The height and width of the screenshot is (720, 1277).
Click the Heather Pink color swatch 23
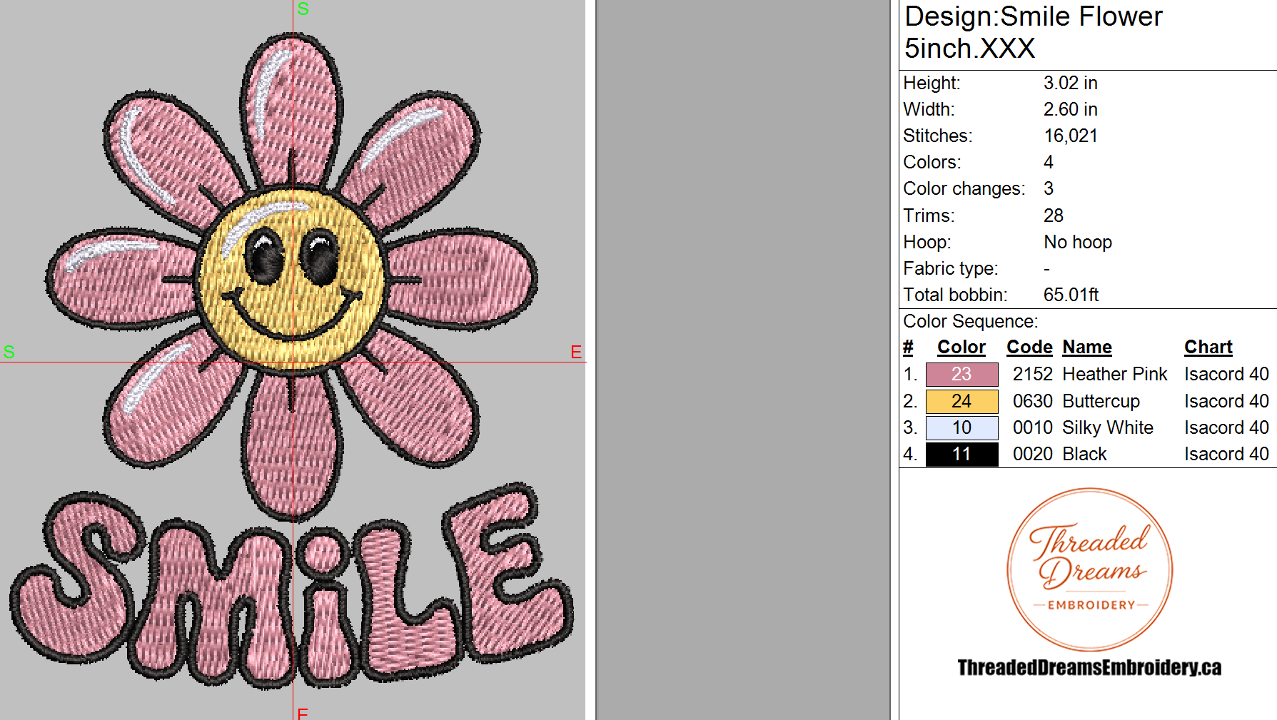point(961,374)
